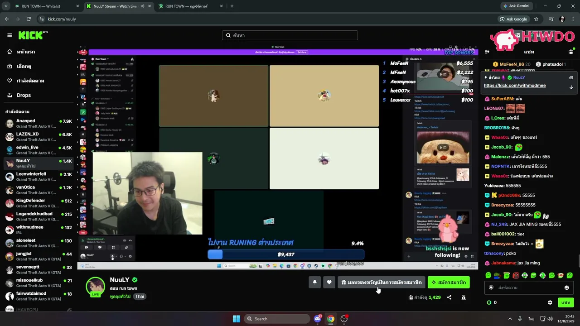Click the gift subscriptions button

click(382, 283)
